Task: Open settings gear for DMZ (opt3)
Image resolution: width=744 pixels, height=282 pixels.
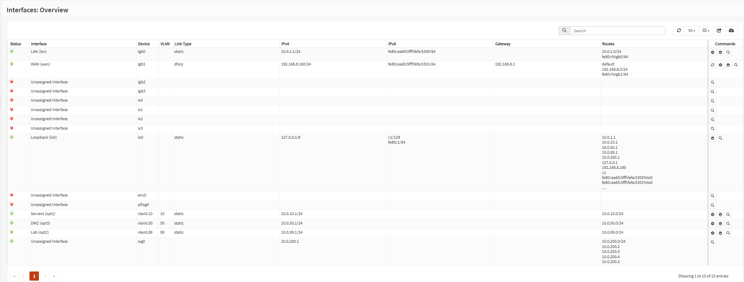Action: pyautogui.click(x=712, y=224)
